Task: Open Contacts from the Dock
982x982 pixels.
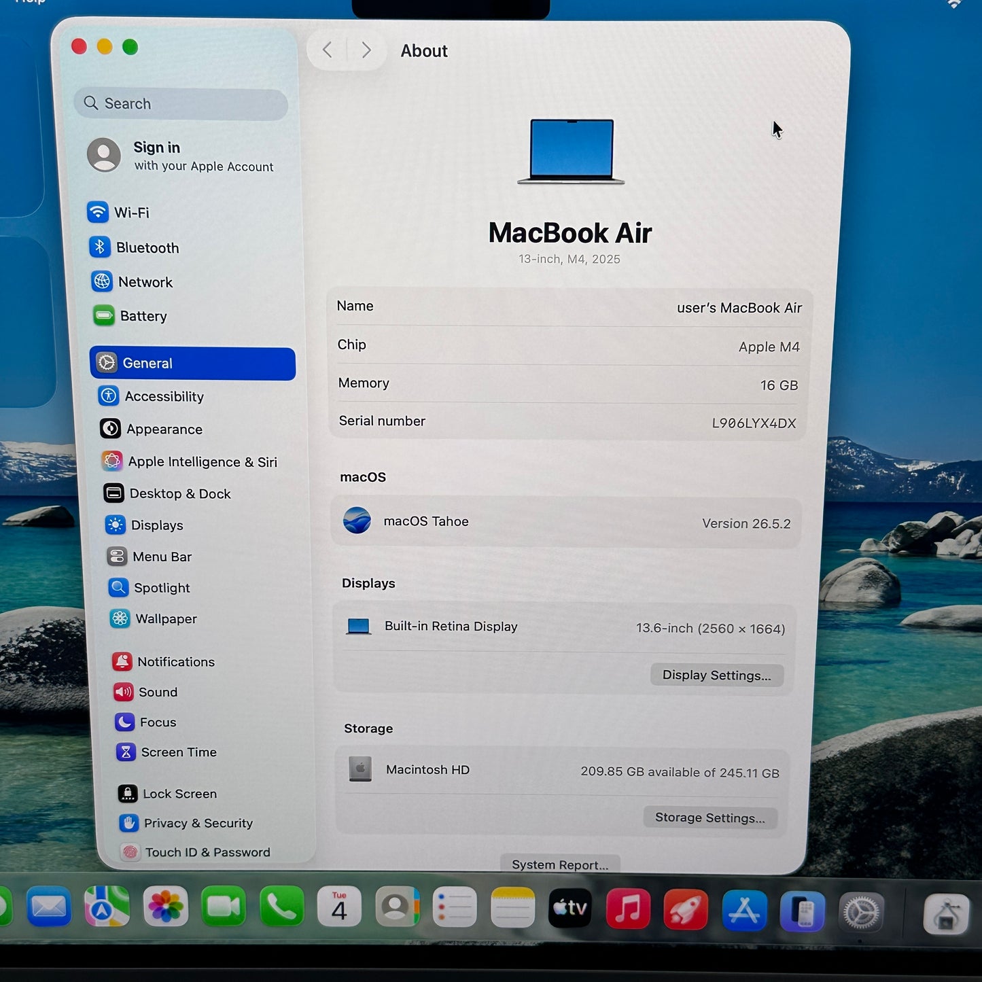Action: point(397,907)
